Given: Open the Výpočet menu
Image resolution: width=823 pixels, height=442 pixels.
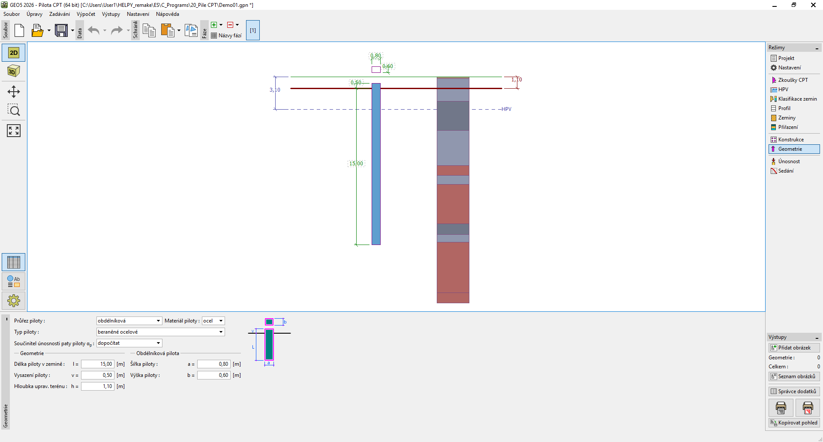Looking at the screenshot, I should coord(86,14).
